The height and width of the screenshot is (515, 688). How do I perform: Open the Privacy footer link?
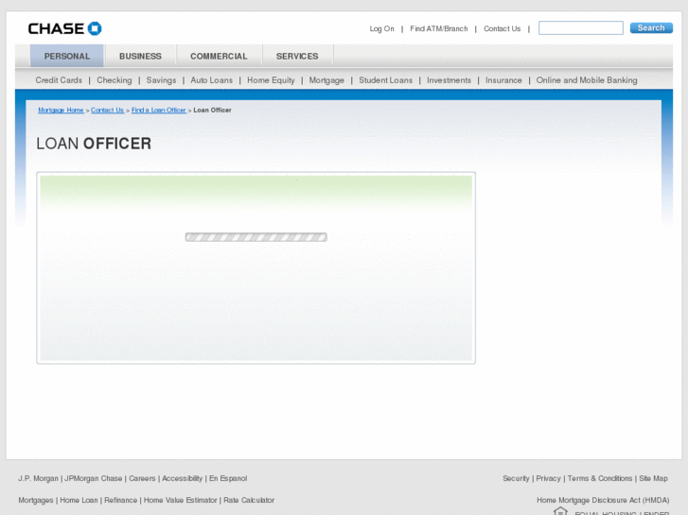pos(549,478)
